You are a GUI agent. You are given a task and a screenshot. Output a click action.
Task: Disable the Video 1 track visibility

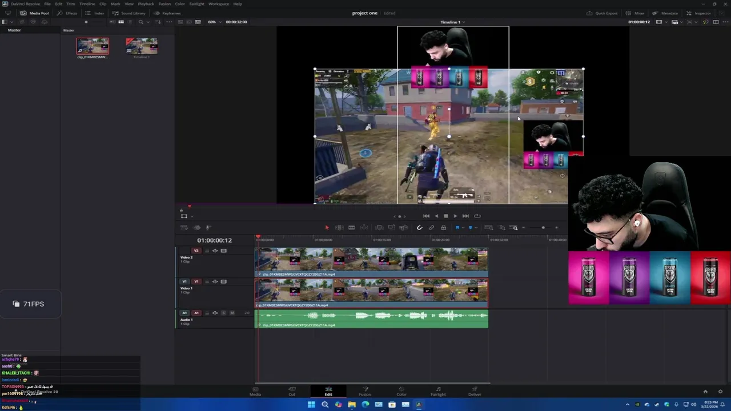(223, 281)
